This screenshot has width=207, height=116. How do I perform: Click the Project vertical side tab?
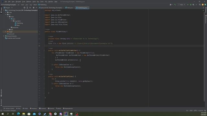[x=1, y=10]
